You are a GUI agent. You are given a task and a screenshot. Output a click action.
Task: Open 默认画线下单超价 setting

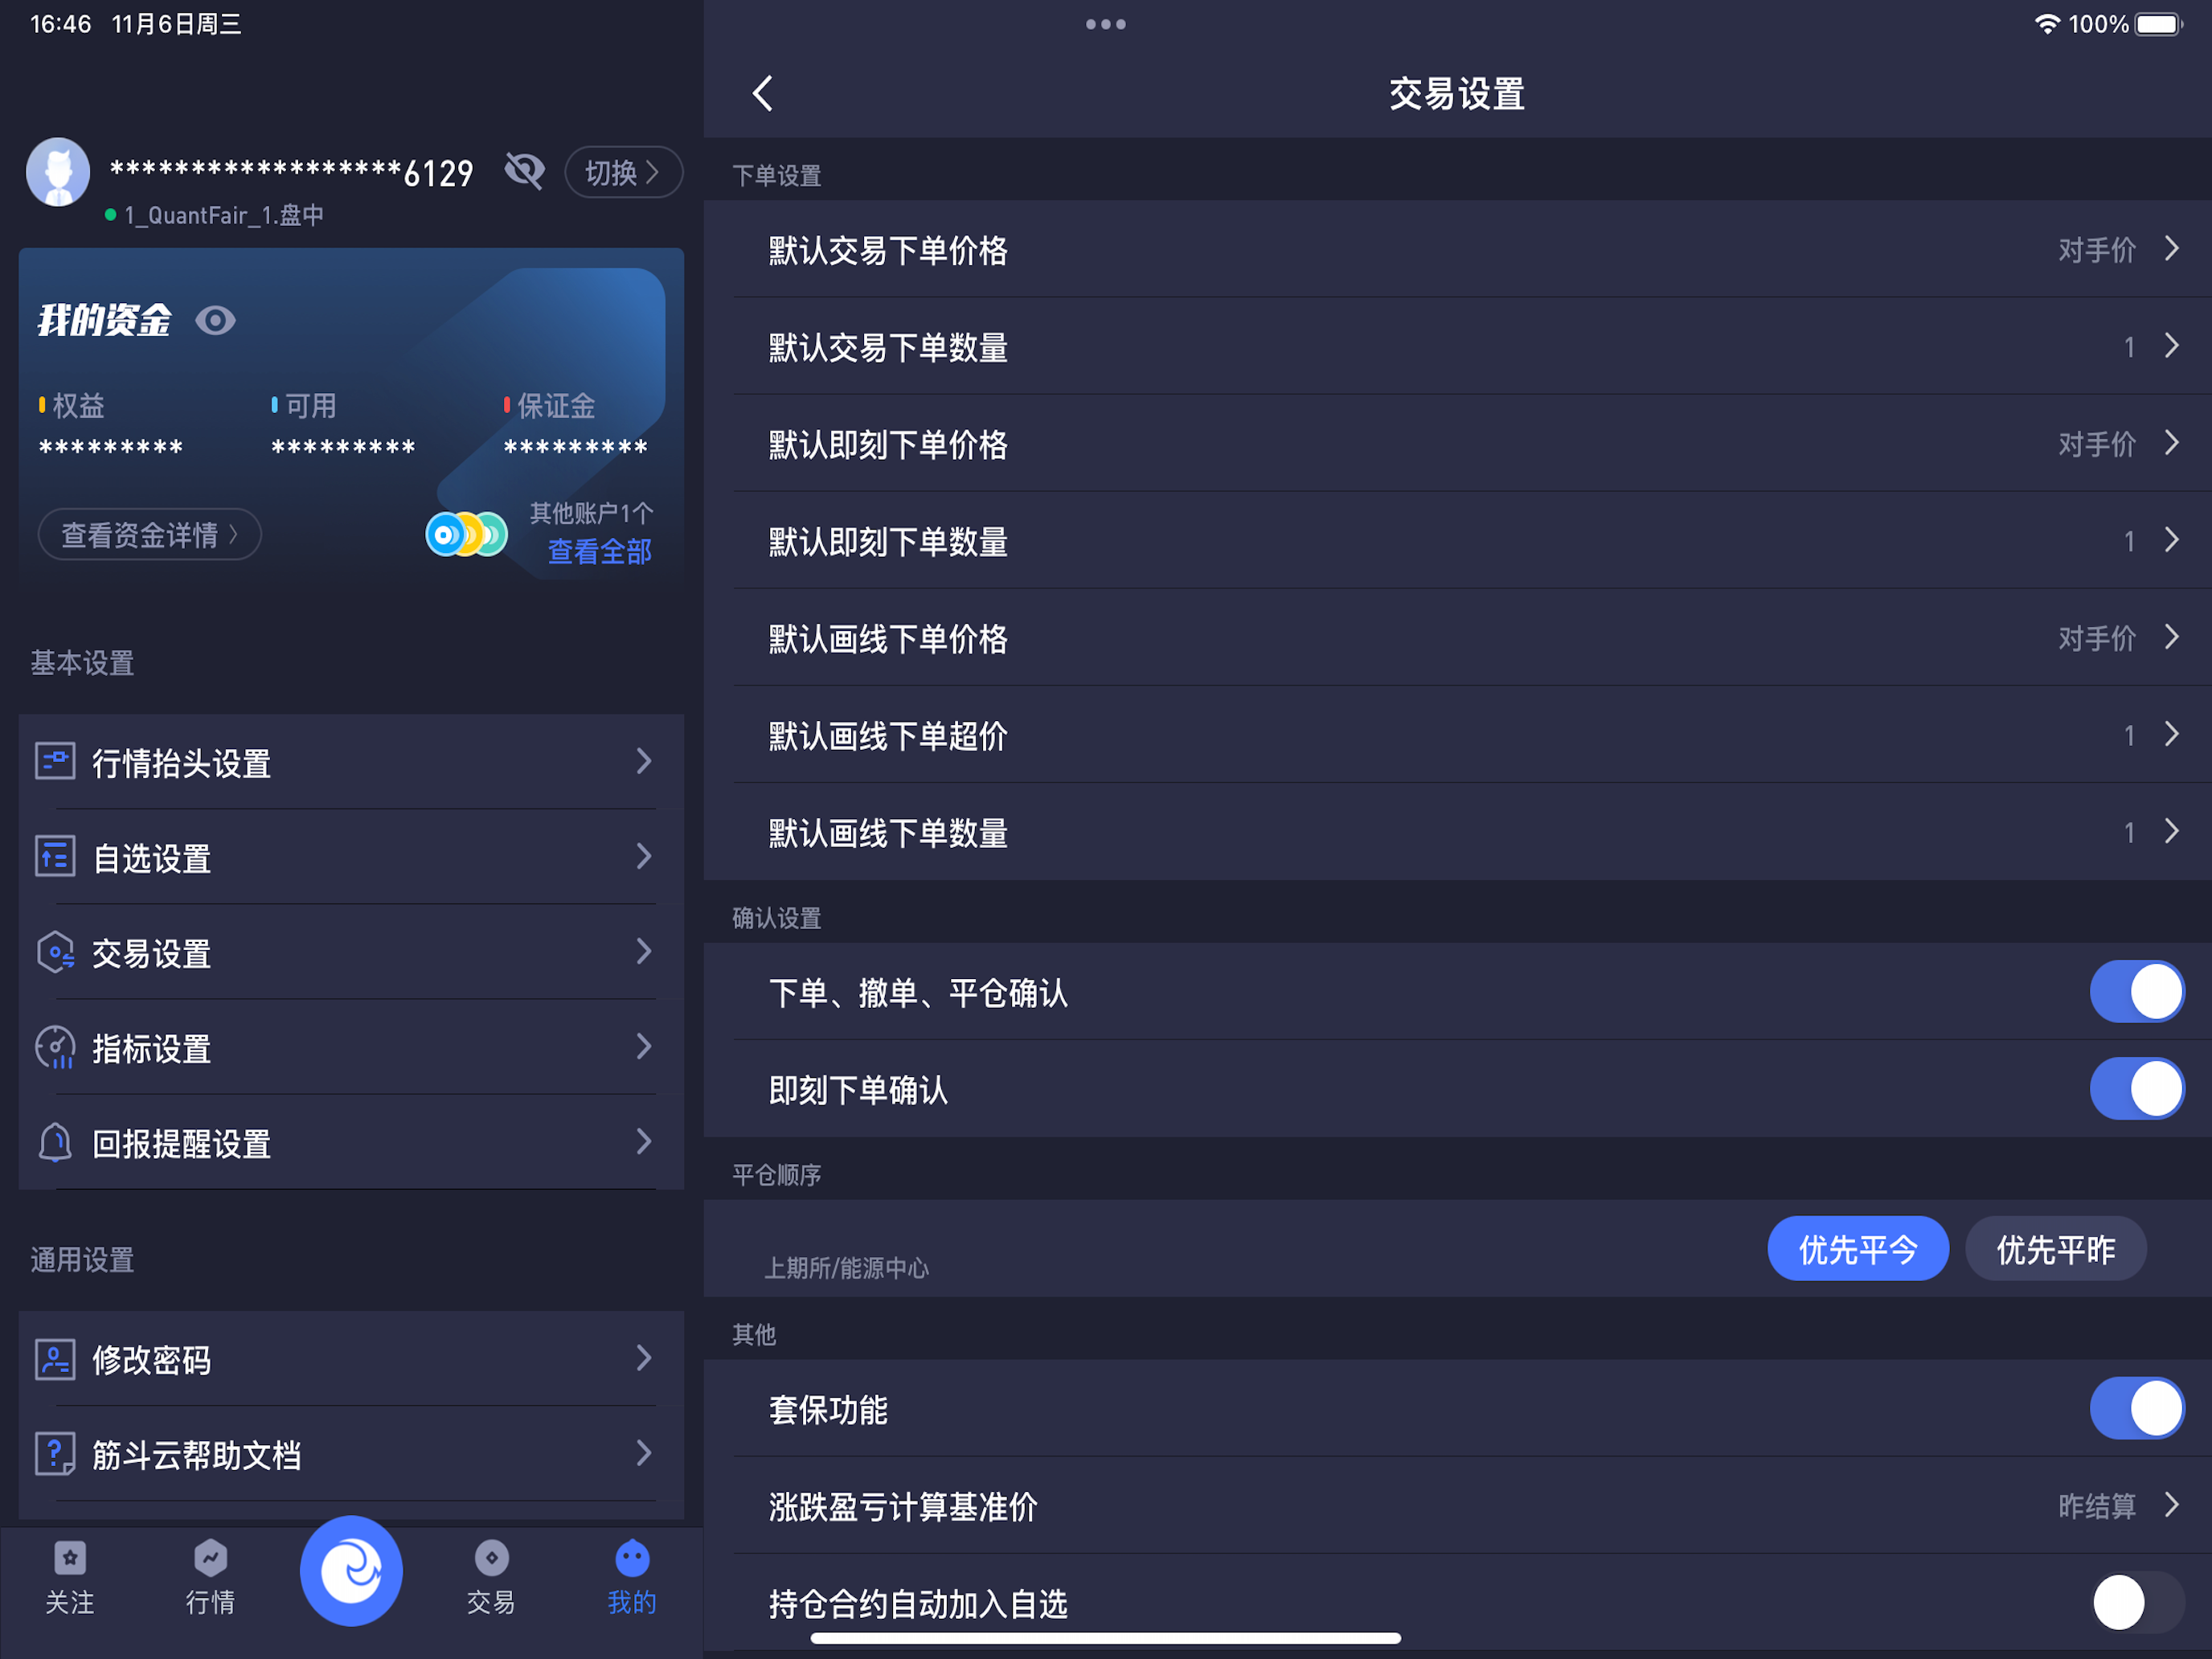point(1458,734)
